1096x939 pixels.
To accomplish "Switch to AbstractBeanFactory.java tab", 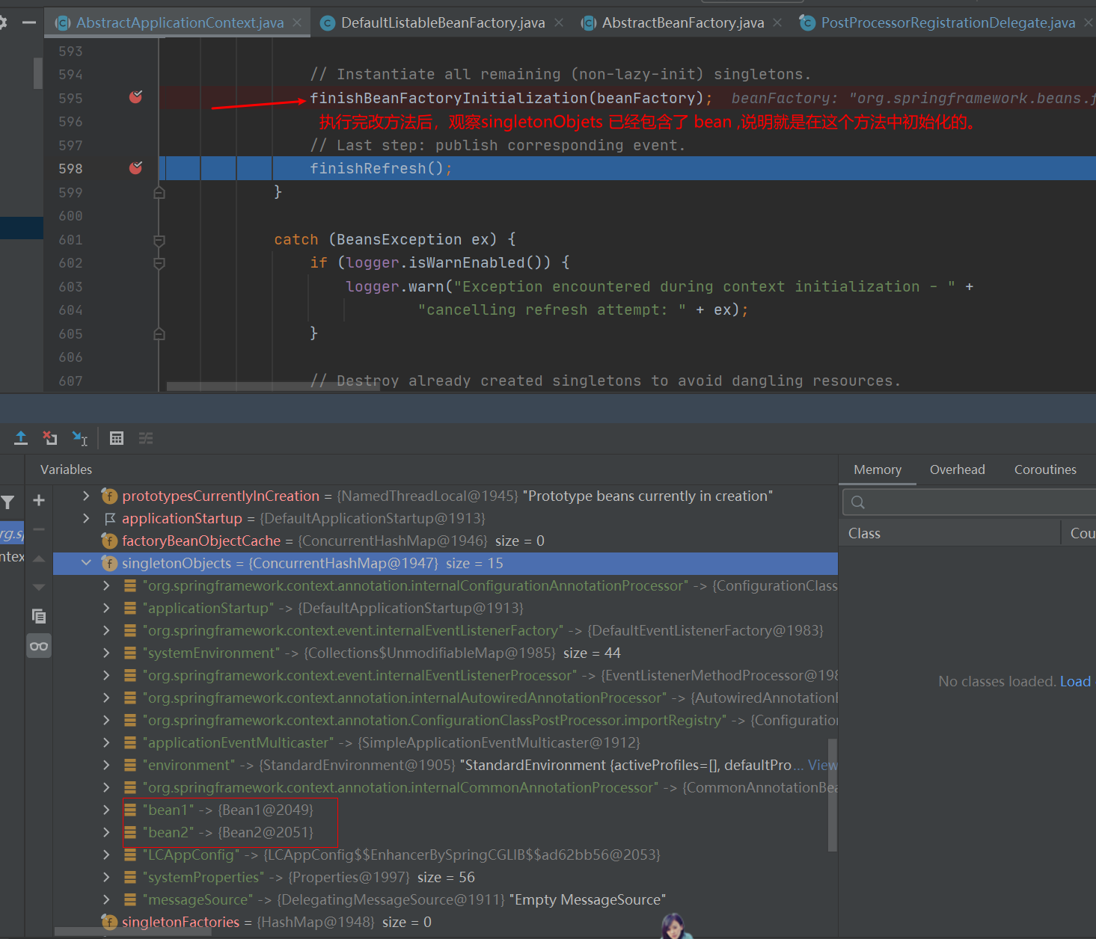I will 683,23.
